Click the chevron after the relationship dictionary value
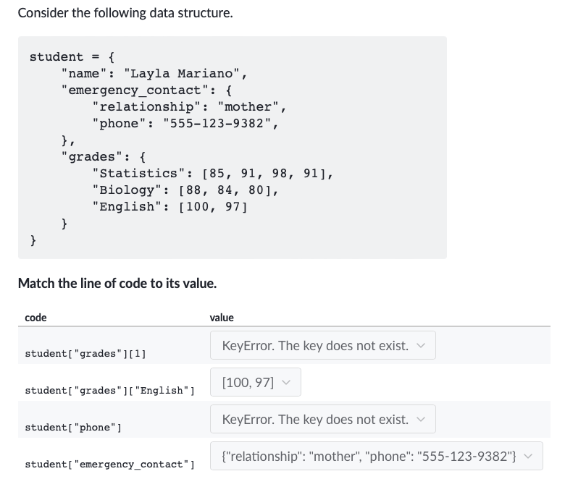 pyautogui.click(x=528, y=457)
